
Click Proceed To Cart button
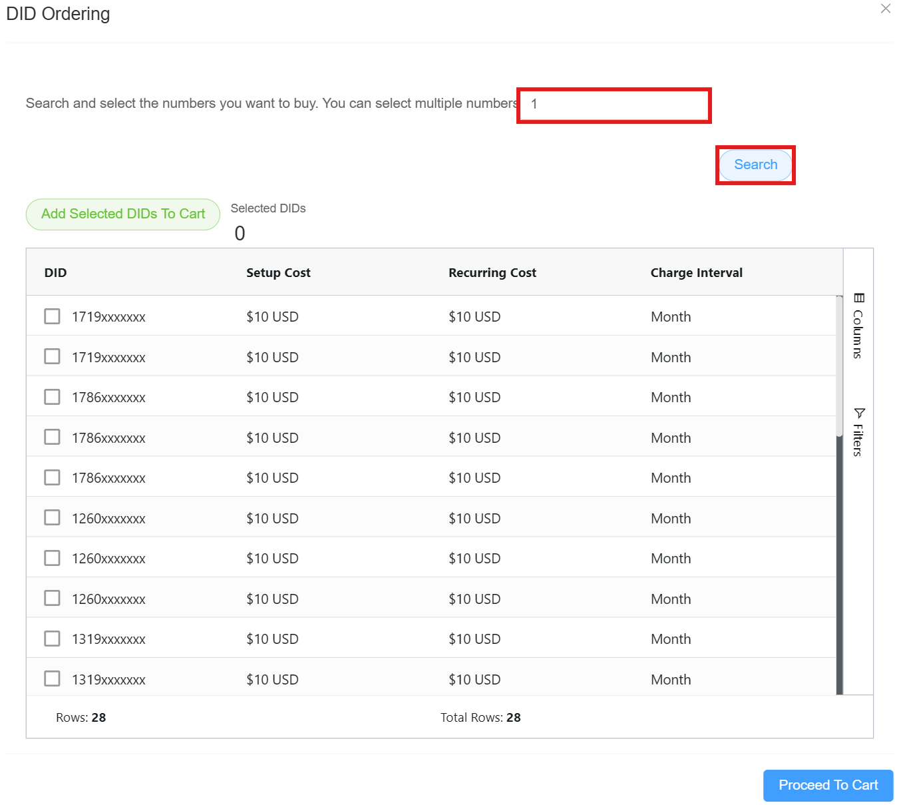pos(828,785)
